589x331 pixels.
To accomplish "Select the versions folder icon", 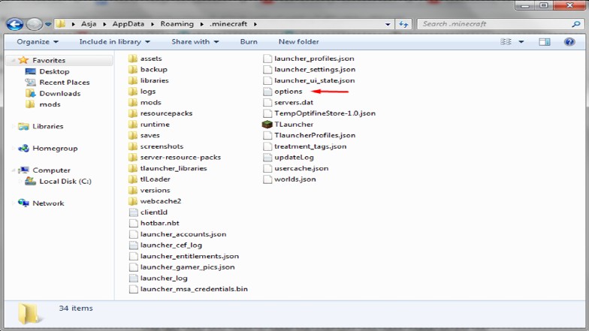I will pyautogui.click(x=132, y=191).
